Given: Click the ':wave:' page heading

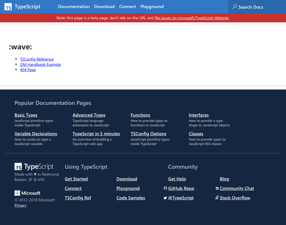Looking at the screenshot, I should pyautogui.click(x=20, y=47).
